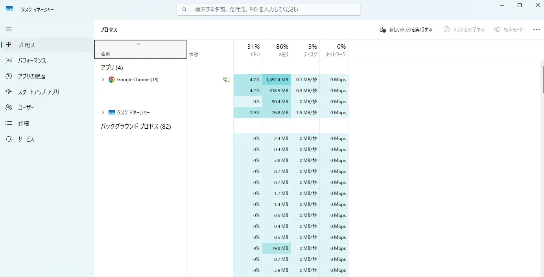544x277 pixels.
Task: Click the 76.8 MB memory cell
Action: pos(277,113)
